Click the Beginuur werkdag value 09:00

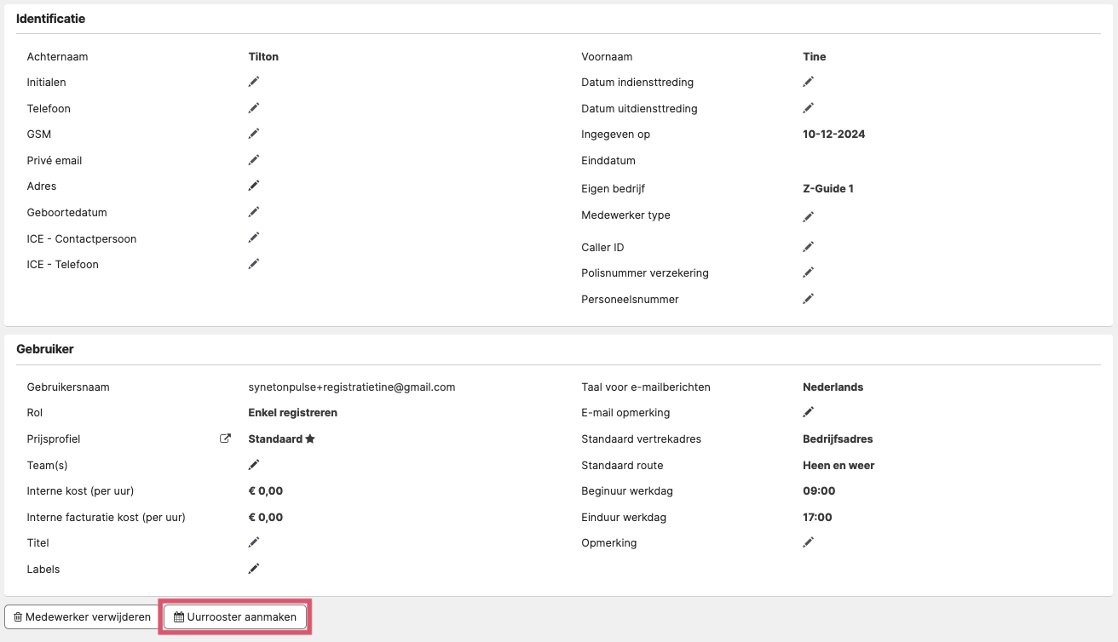coord(819,491)
